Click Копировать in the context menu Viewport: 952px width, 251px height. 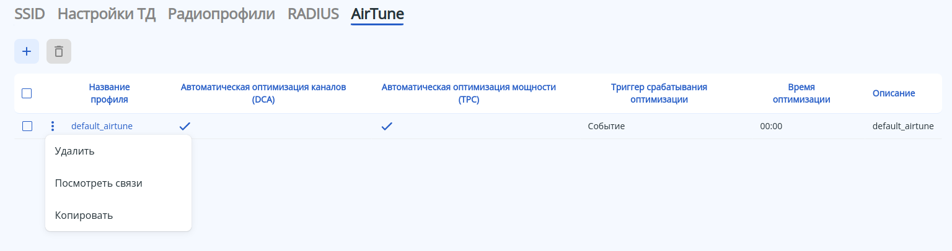click(84, 215)
